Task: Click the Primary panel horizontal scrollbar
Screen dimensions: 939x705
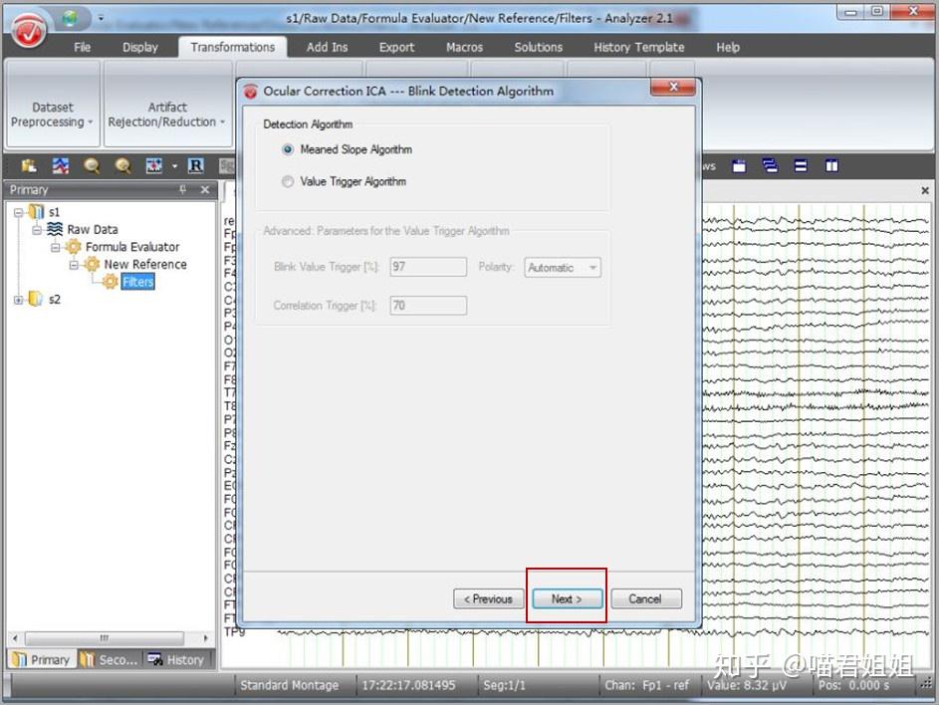Action: tap(111, 638)
